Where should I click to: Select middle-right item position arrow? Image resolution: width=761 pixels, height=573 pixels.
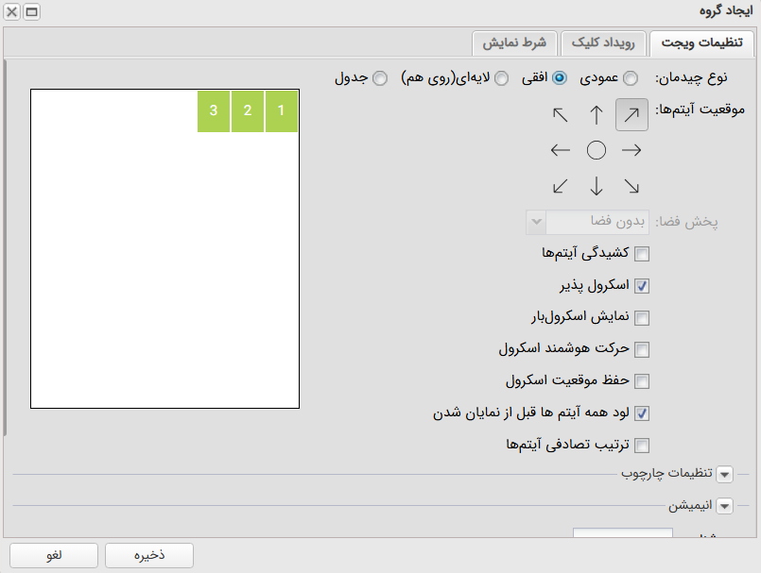pos(631,150)
